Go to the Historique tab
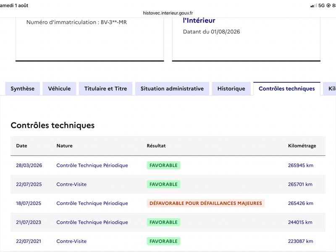 pos(231,89)
